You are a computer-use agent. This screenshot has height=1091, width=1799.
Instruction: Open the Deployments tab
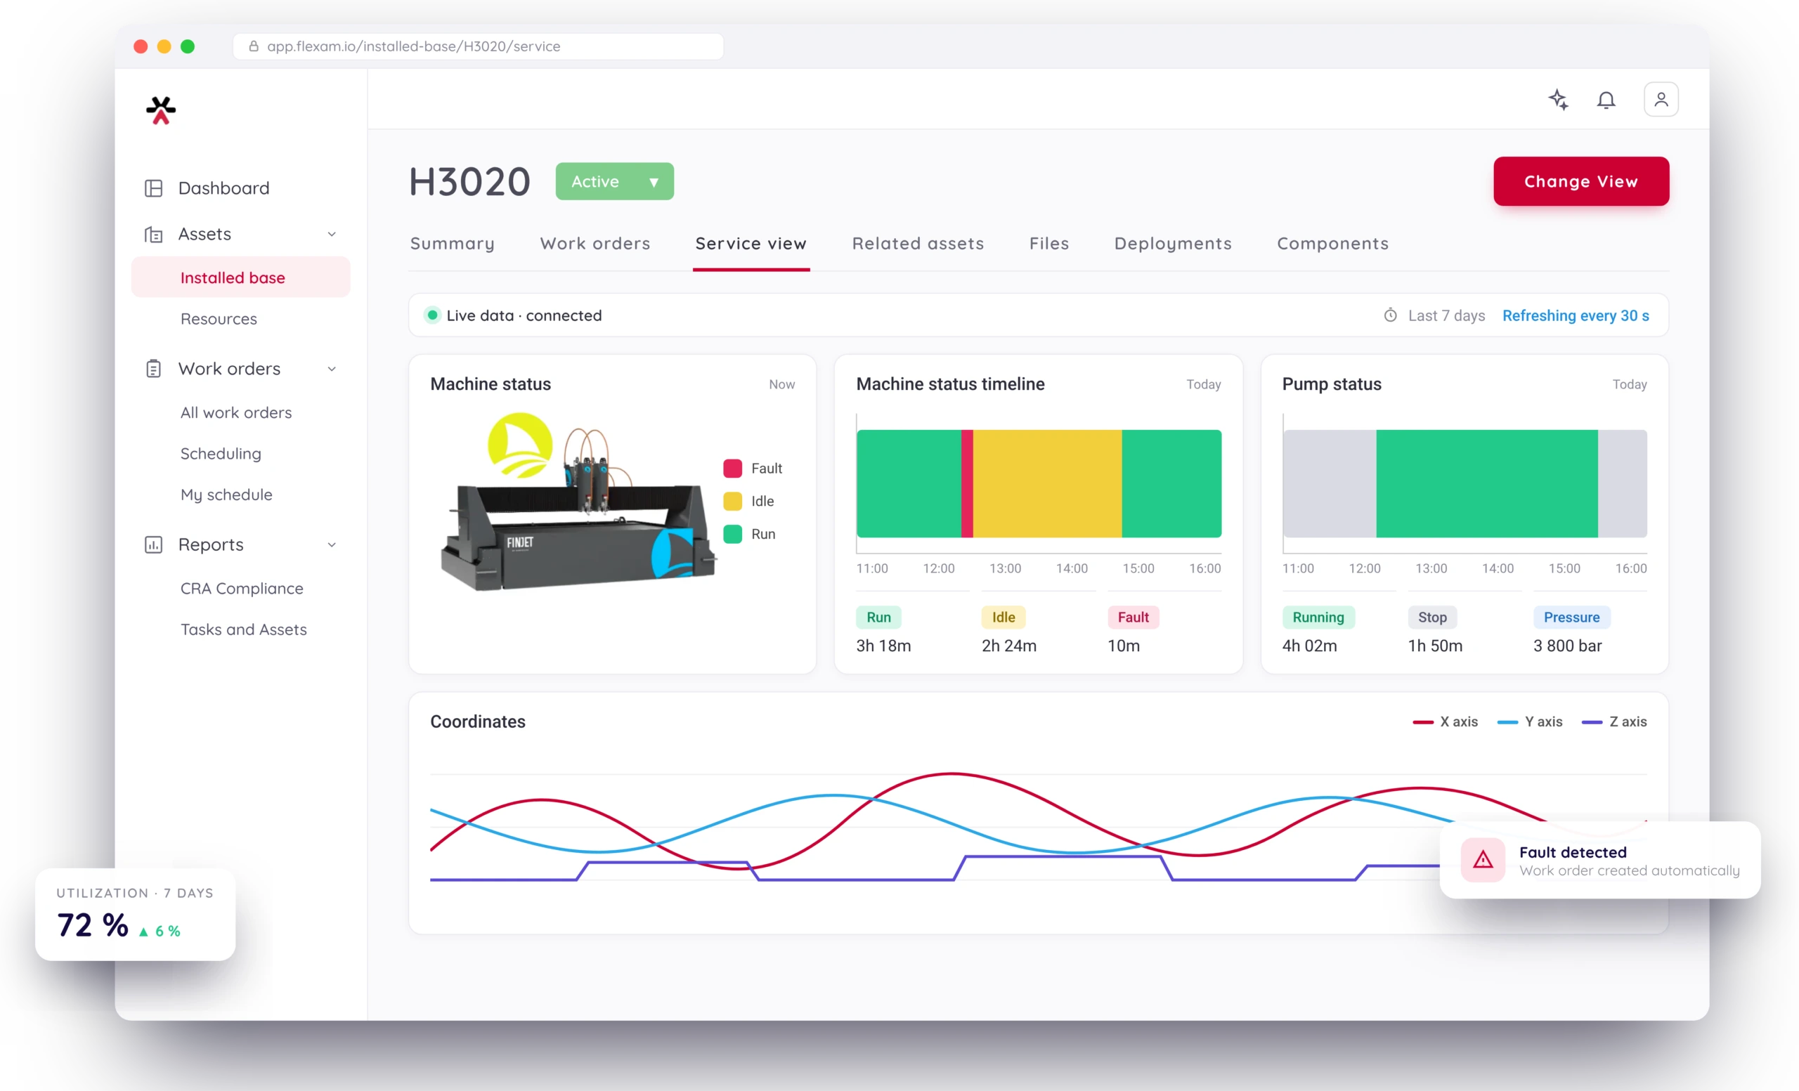pos(1173,244)
